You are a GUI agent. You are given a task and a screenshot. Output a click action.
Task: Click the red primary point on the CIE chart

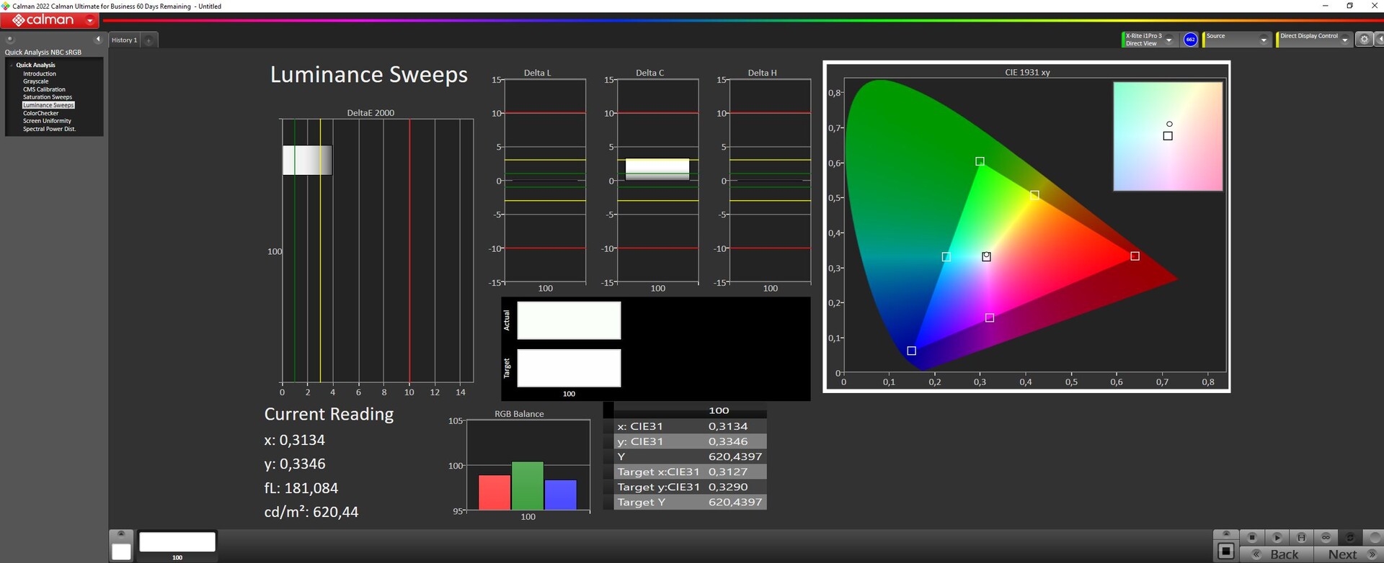coord(1135,256)
